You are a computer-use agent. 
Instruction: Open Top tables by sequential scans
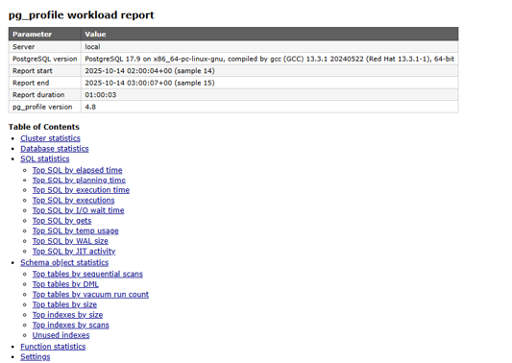[87, 274]
